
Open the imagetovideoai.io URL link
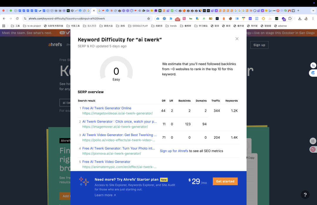[117, 113]
